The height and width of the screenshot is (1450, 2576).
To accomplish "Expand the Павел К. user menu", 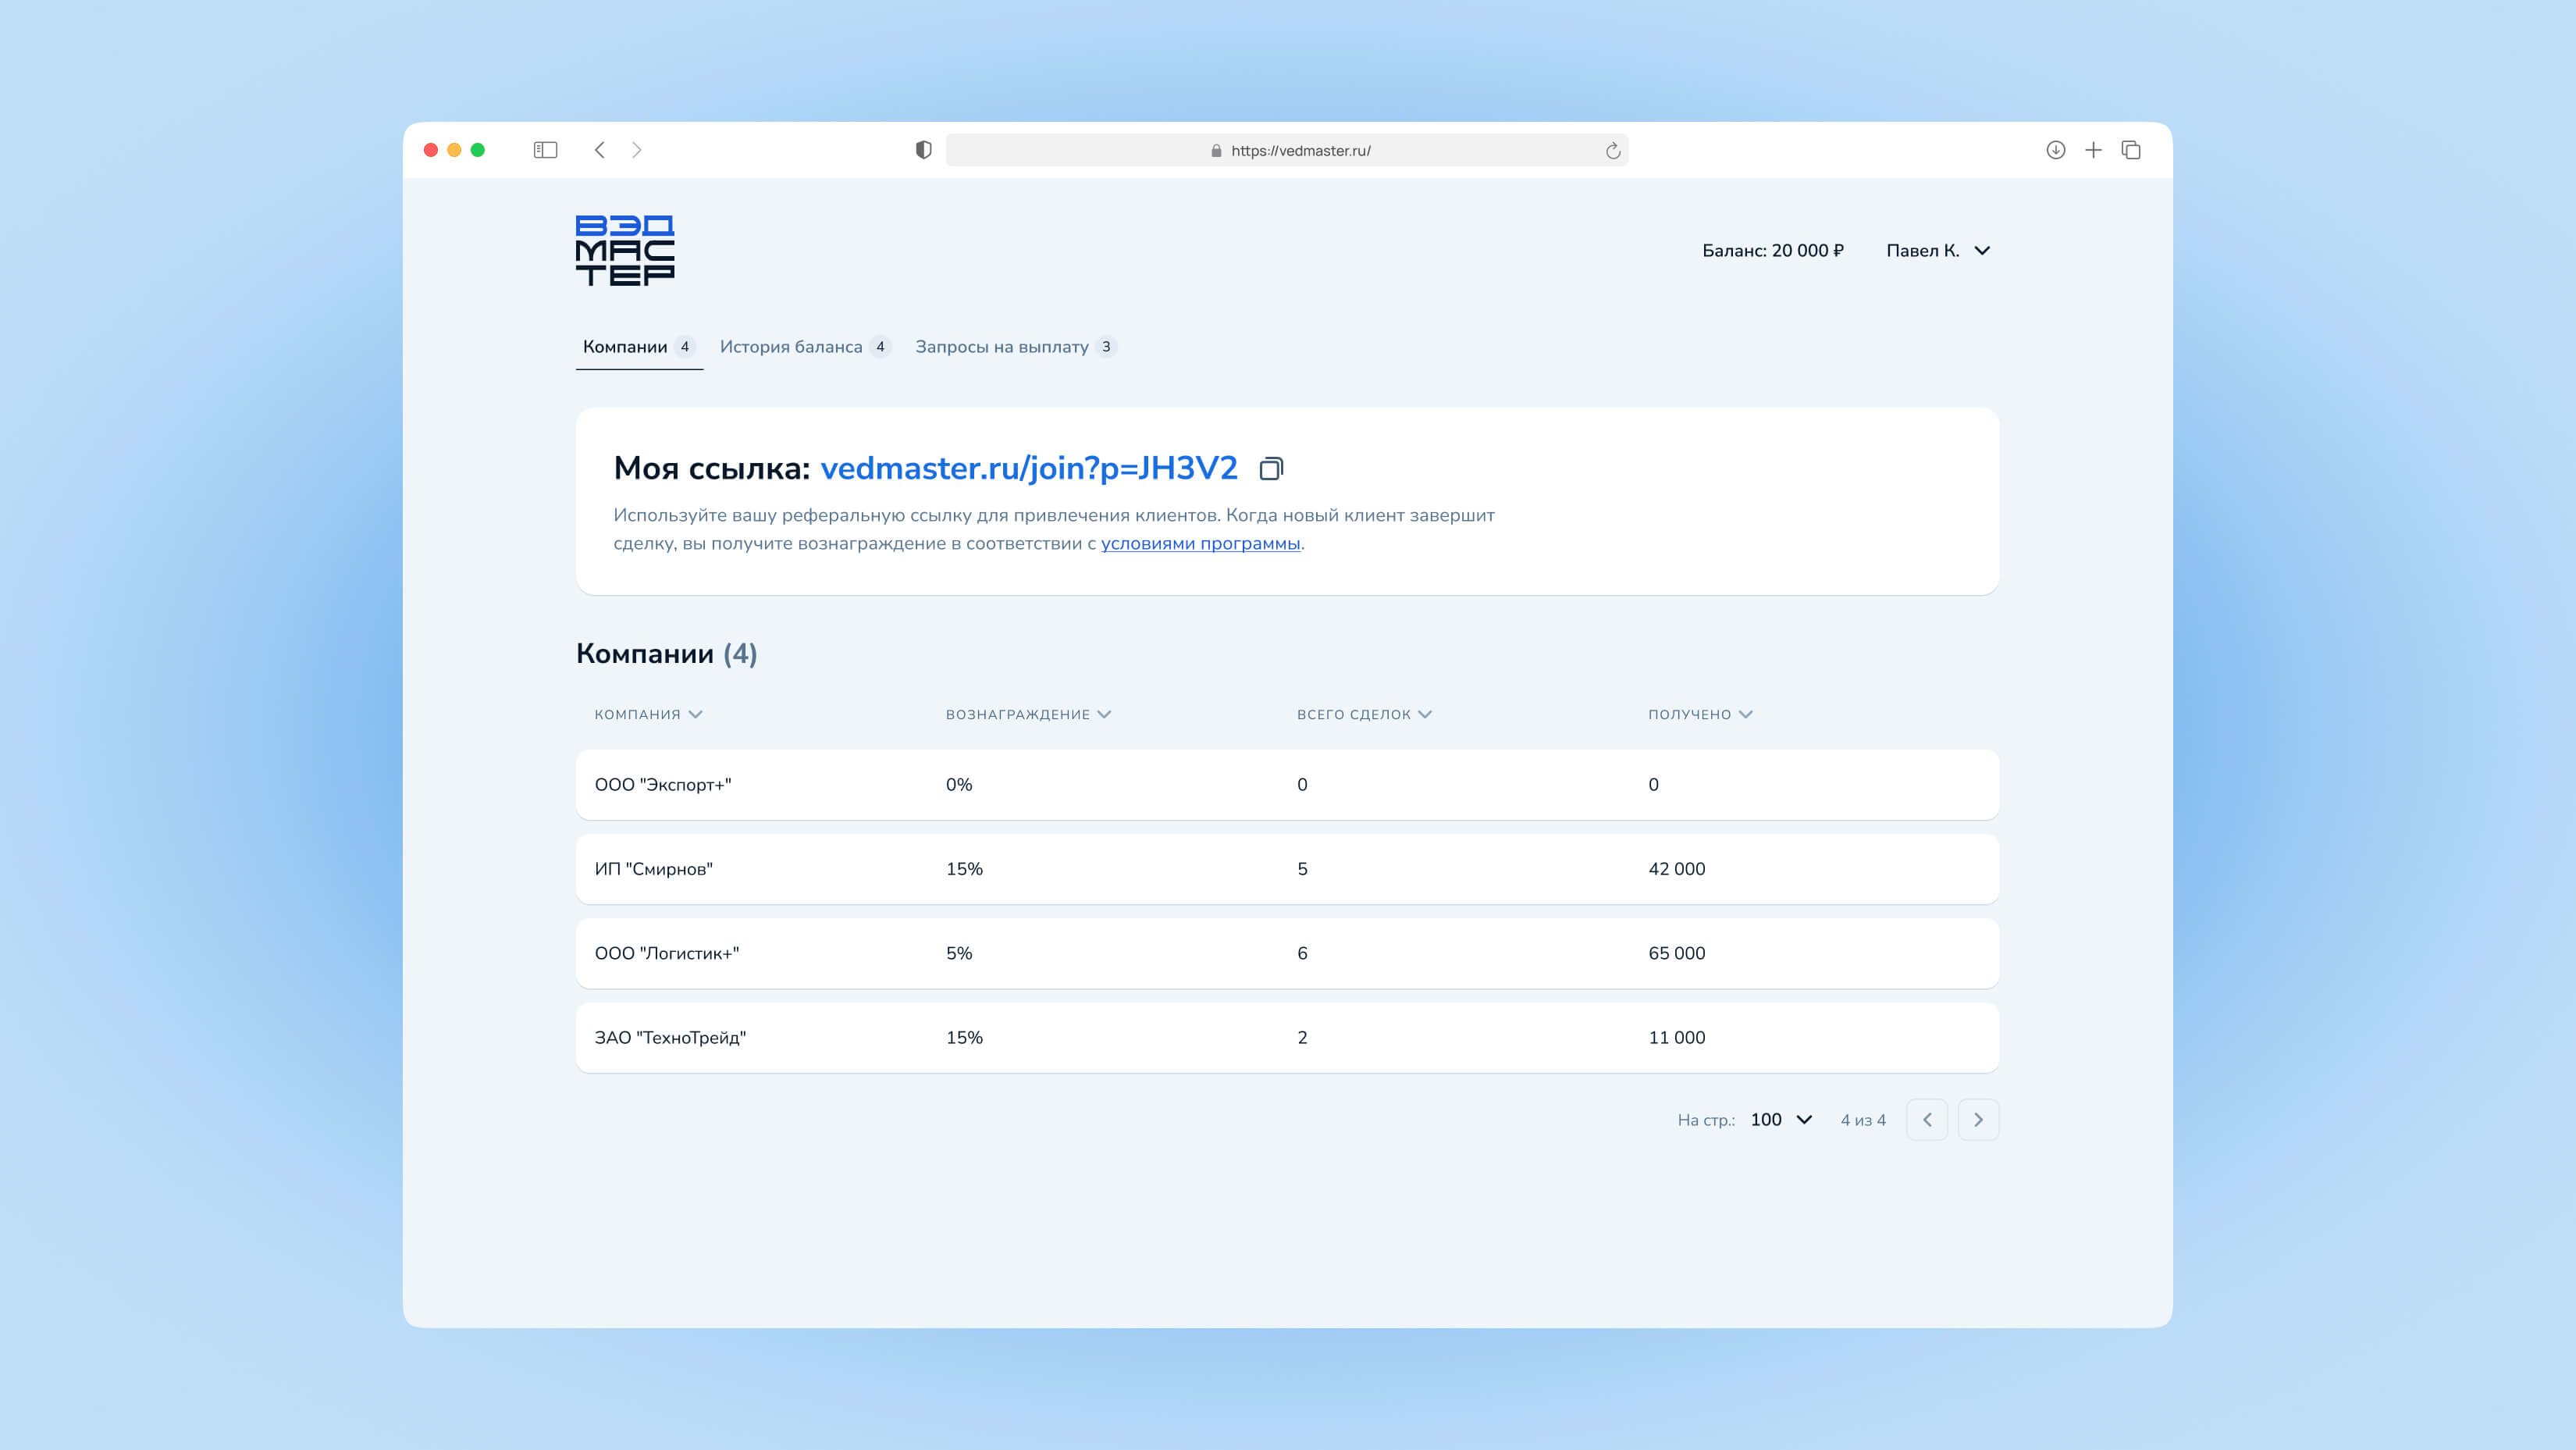I will 1938,250.
